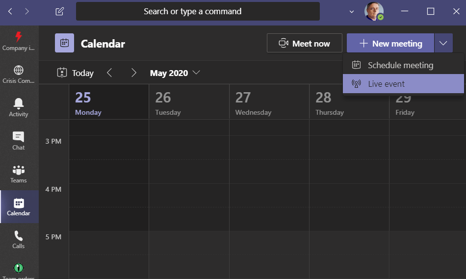The width and height of the screenshot is (466, 279).
Task: Jump to Today in the calendar
Action: [x=76, y=73]
